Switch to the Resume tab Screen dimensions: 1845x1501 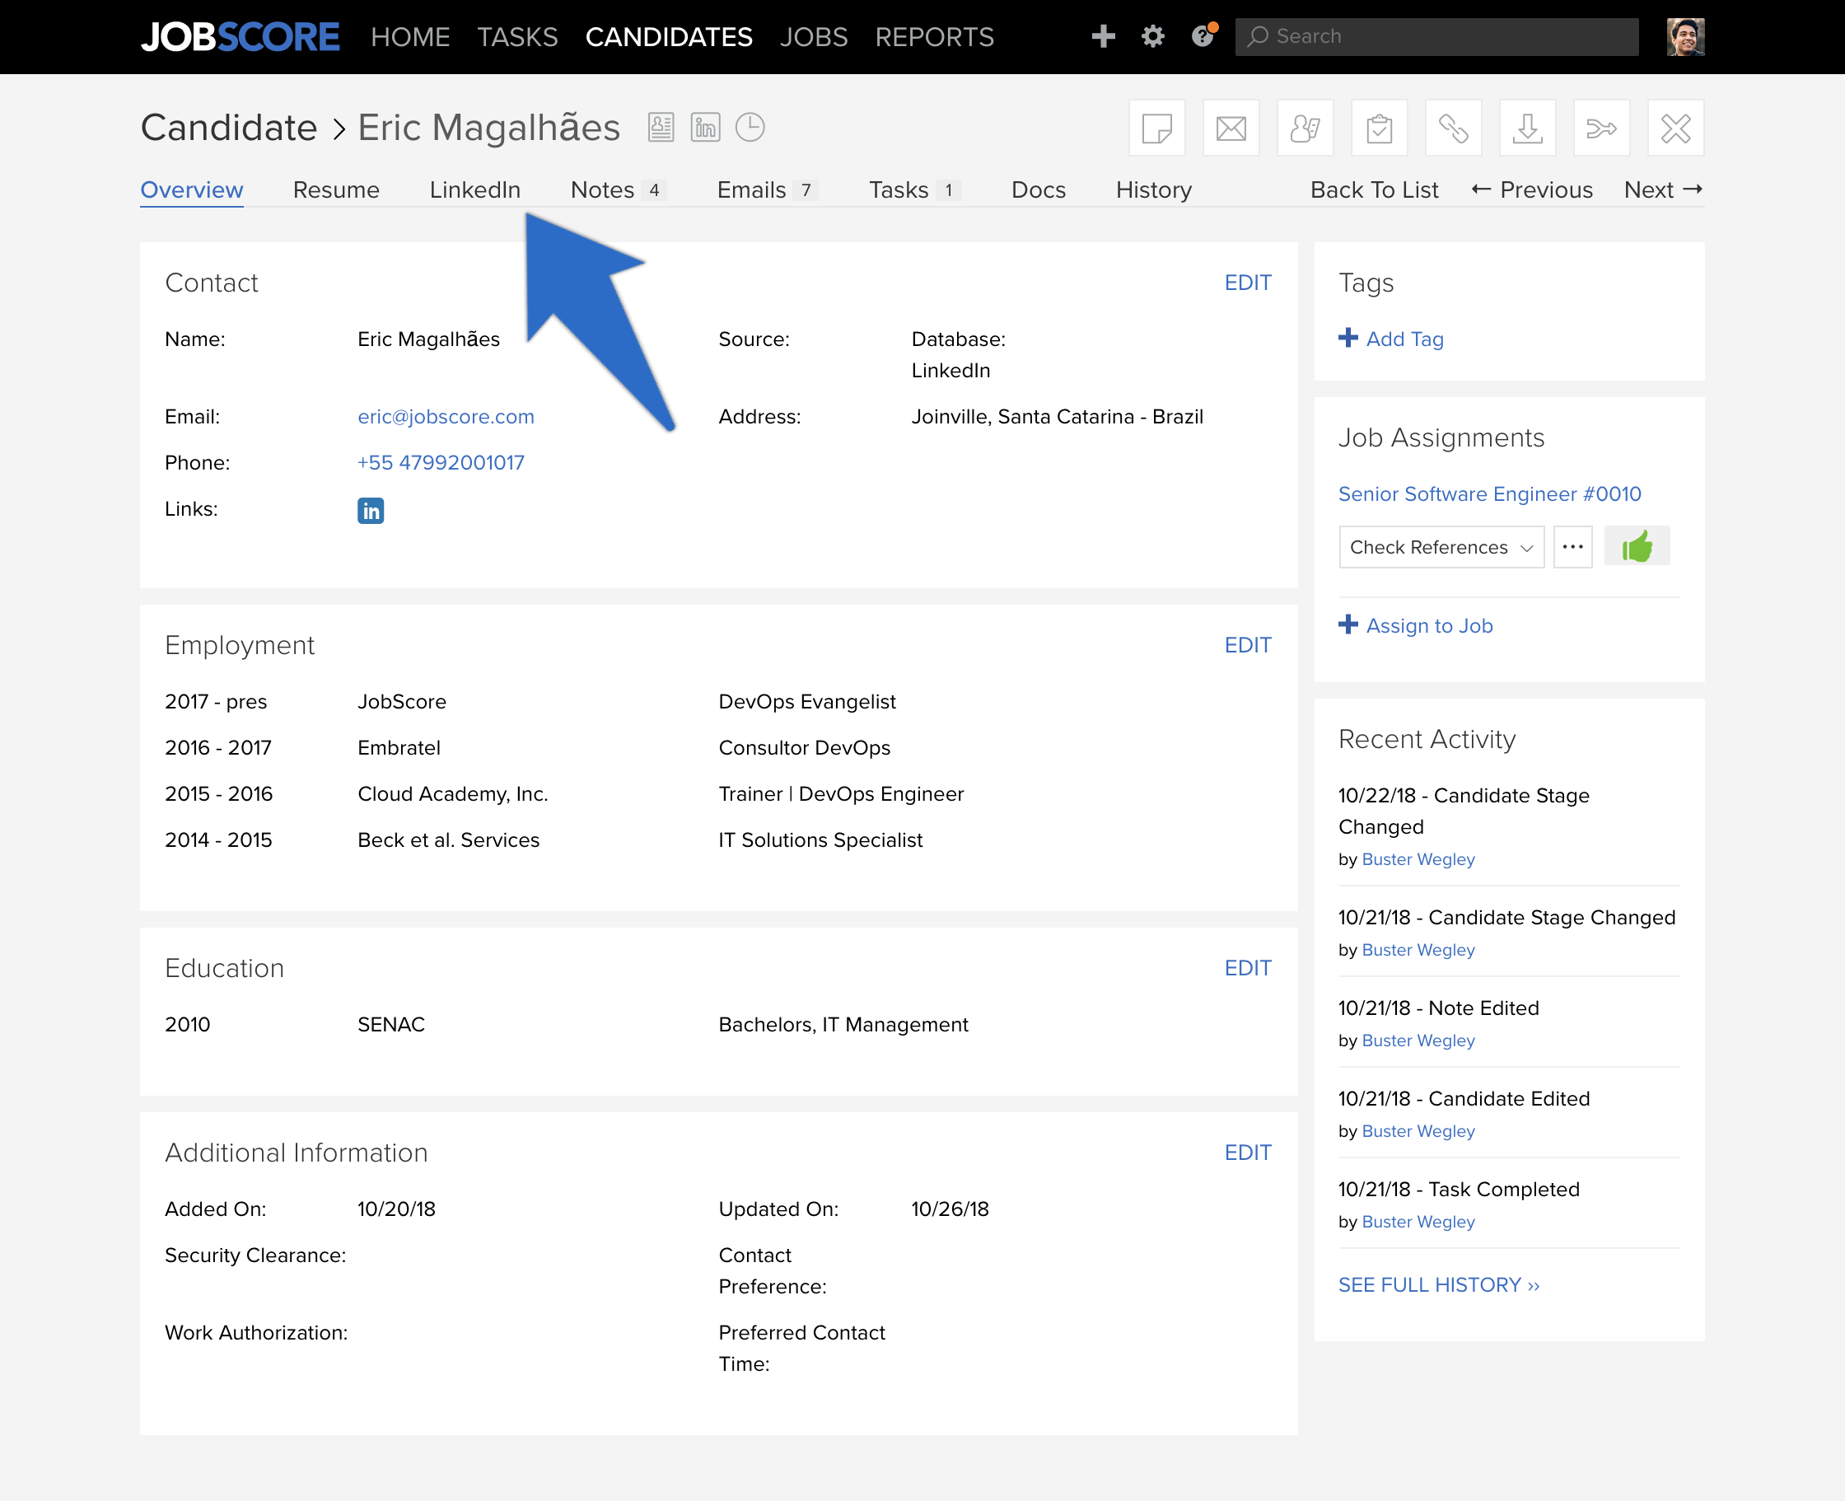(x=336, y=190)
